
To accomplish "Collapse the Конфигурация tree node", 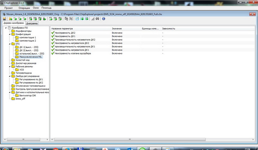I will [10, 34].
